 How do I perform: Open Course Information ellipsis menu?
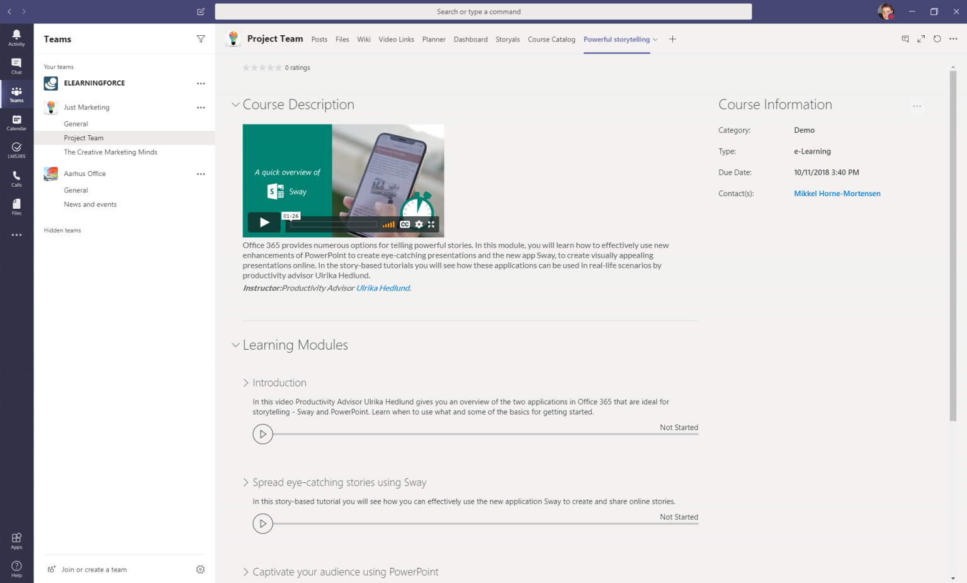click(x=917, y=106)
